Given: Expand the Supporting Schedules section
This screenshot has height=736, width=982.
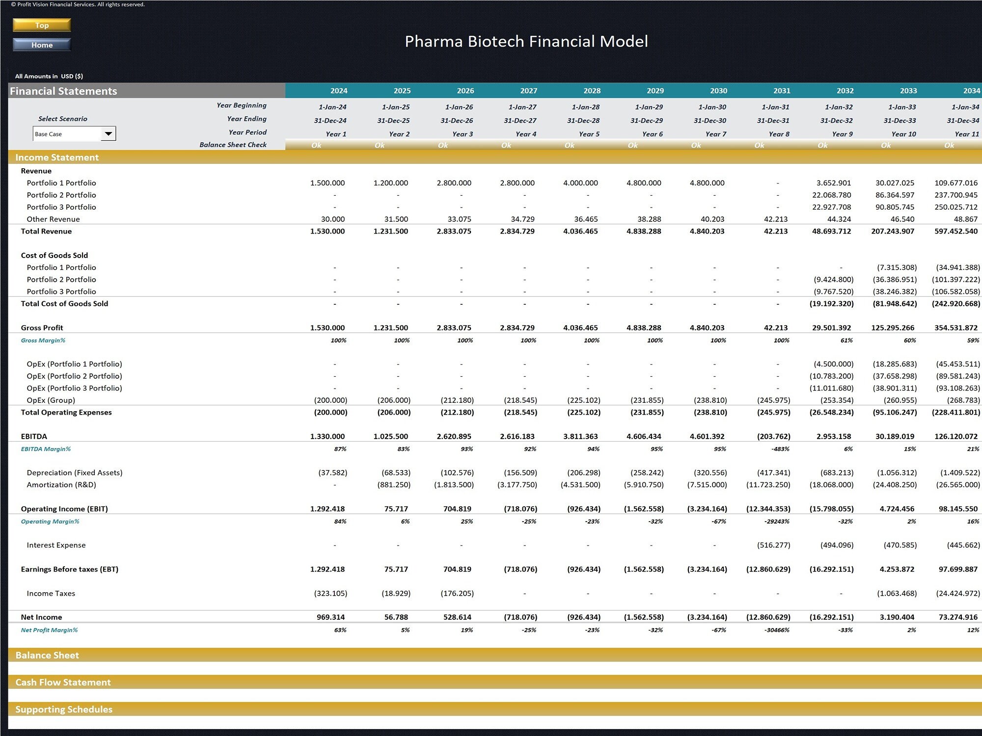Looking at the screenshot, I should 63,709.
